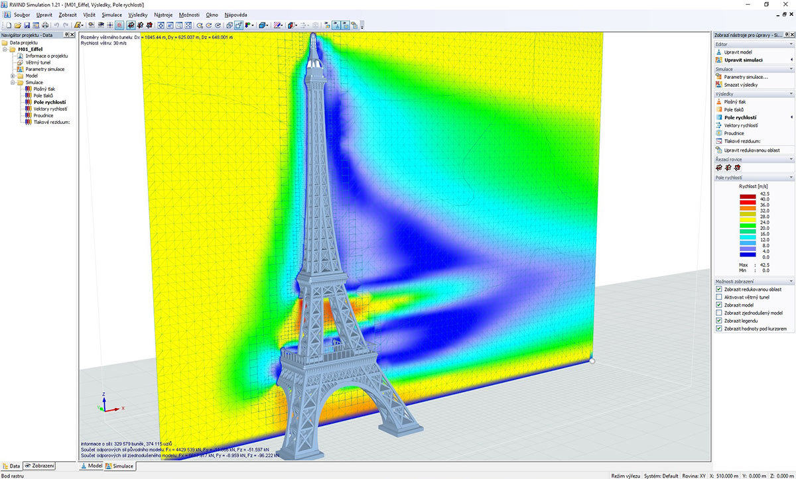Switch to the Zobrazení navigator tab
796x479 pixels.
pyautogui.click(x=39, y=466)
